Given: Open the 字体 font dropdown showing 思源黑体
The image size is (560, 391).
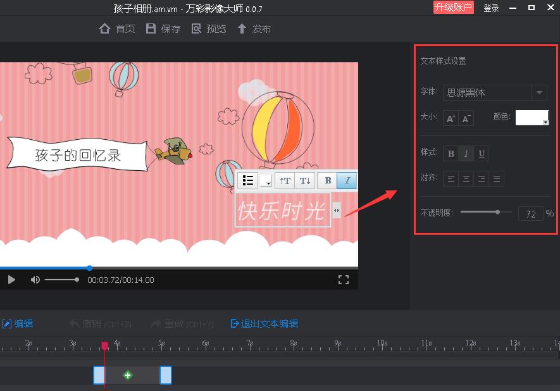Looking at the screenshot, I should (539, 92).
